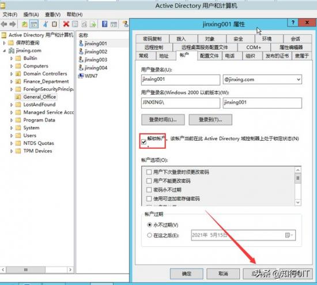Viewport: 317px width, 285px height.
Task: Open the 查看(V) menu
Action: (x=52, y=14)
